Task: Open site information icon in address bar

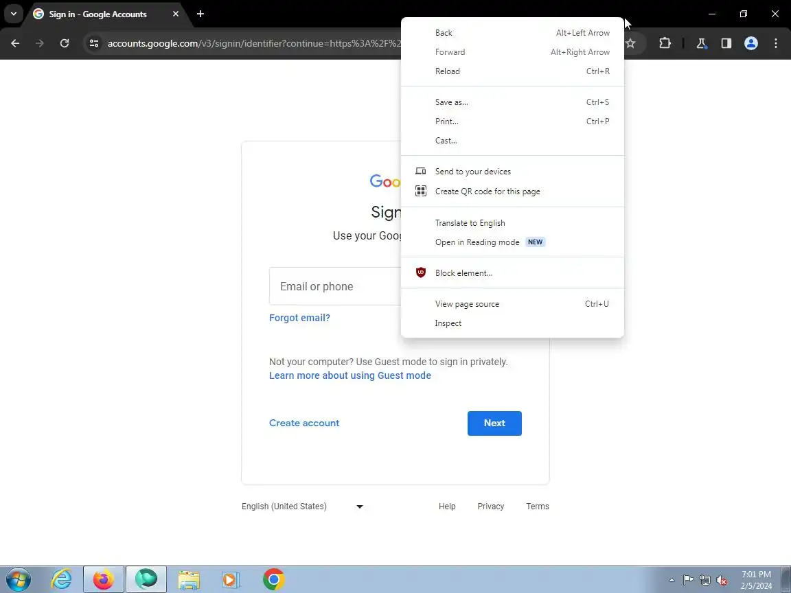Action: 94,43
